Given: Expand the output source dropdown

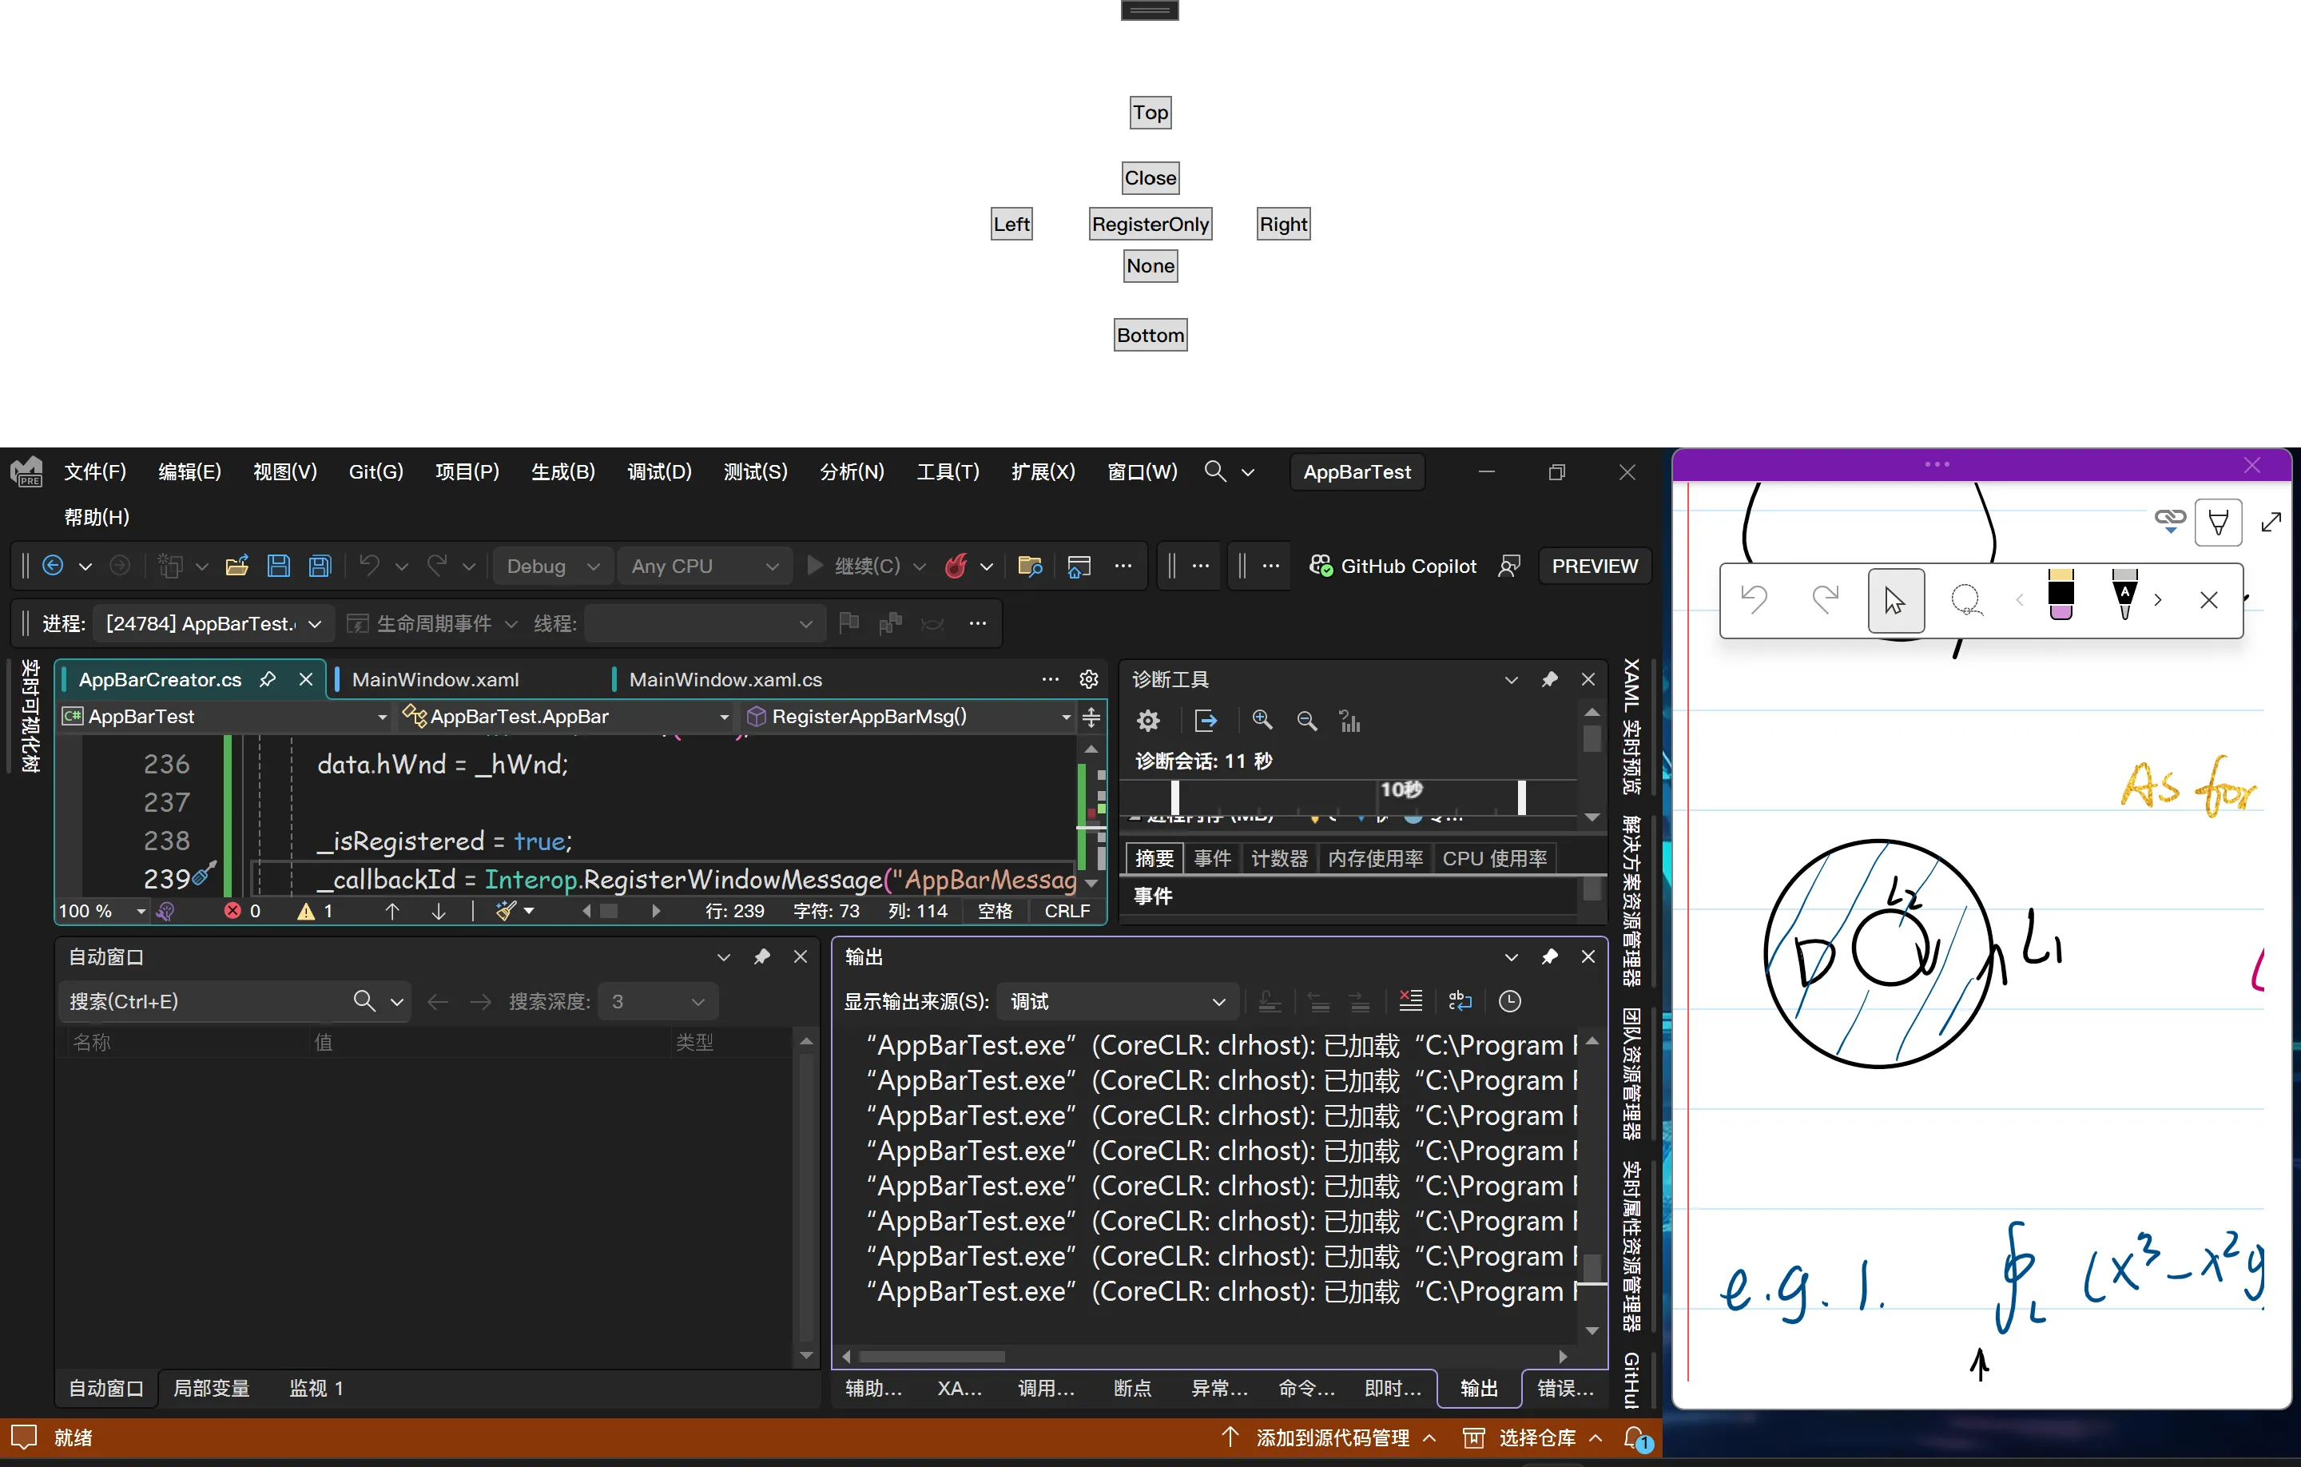Looking at the screenshot, I should point(1117,1000).
